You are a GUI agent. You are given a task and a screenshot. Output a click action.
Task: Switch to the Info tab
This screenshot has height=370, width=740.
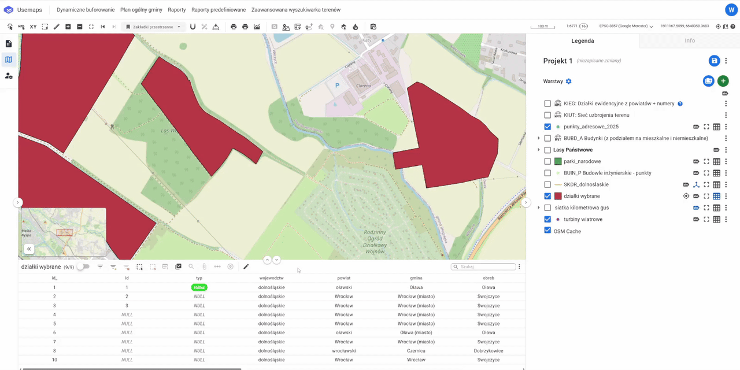[x=689, y=40]
